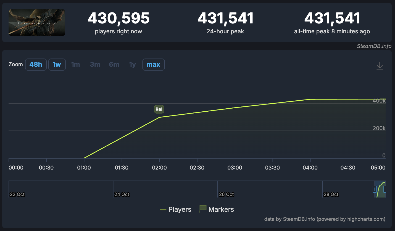Click 28 Oct in the navigator timeline
Screen dimensions: 395x231
[331, 194]
